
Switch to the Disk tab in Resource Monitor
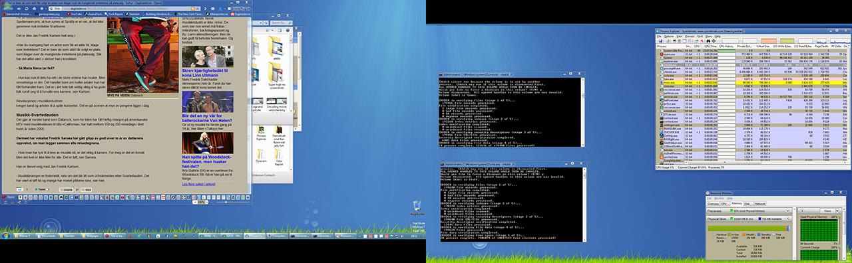747,204
